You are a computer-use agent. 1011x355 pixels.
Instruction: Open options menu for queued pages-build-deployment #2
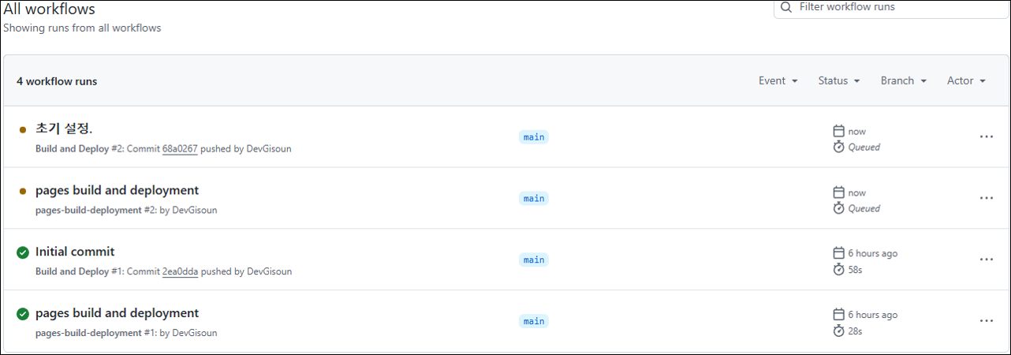click(x=986, y=198)
